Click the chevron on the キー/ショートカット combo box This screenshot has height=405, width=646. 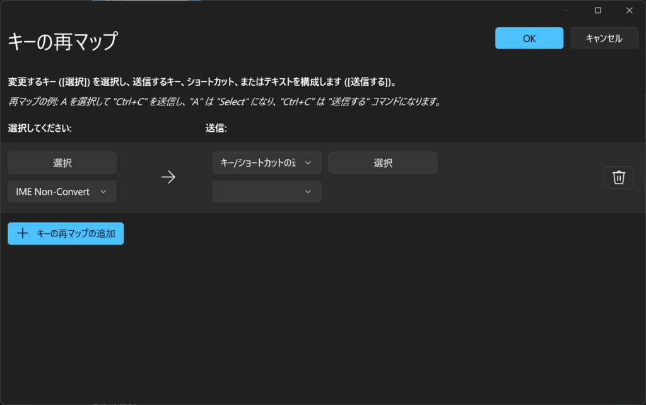click(308, 163)
